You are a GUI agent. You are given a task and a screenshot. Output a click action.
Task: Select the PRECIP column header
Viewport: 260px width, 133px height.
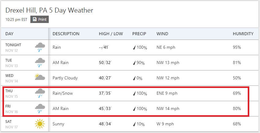[x=139, y=34]
